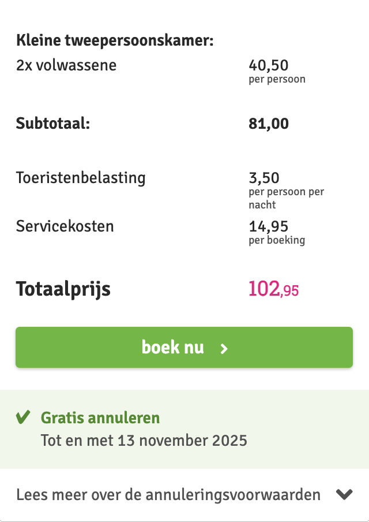Select the 3,50 tourist tax amount
Screen dimensions: 369x522
point(262,178)
